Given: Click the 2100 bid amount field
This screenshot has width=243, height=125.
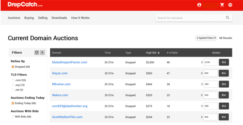Looking at the screenshot, I should pyautogui.click(x=211, y=62).
